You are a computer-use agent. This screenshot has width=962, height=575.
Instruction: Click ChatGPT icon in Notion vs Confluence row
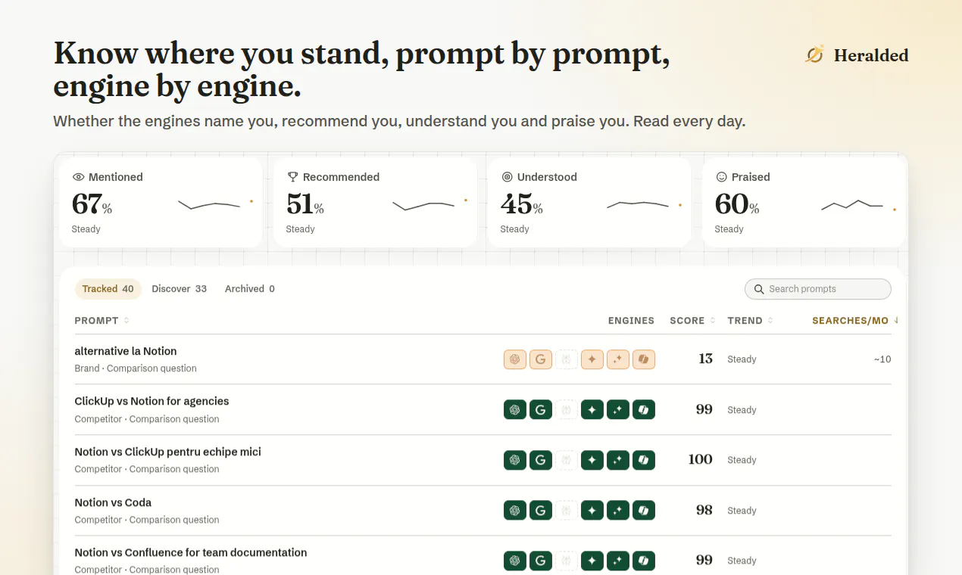(x=515, y=561)
